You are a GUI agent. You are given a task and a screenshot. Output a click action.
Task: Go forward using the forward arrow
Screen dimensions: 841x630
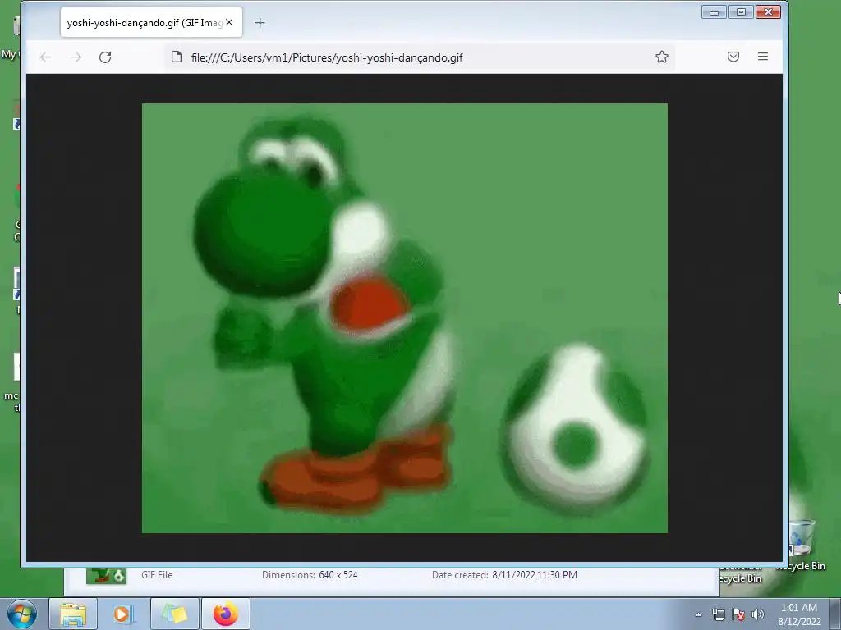point(76,57)
